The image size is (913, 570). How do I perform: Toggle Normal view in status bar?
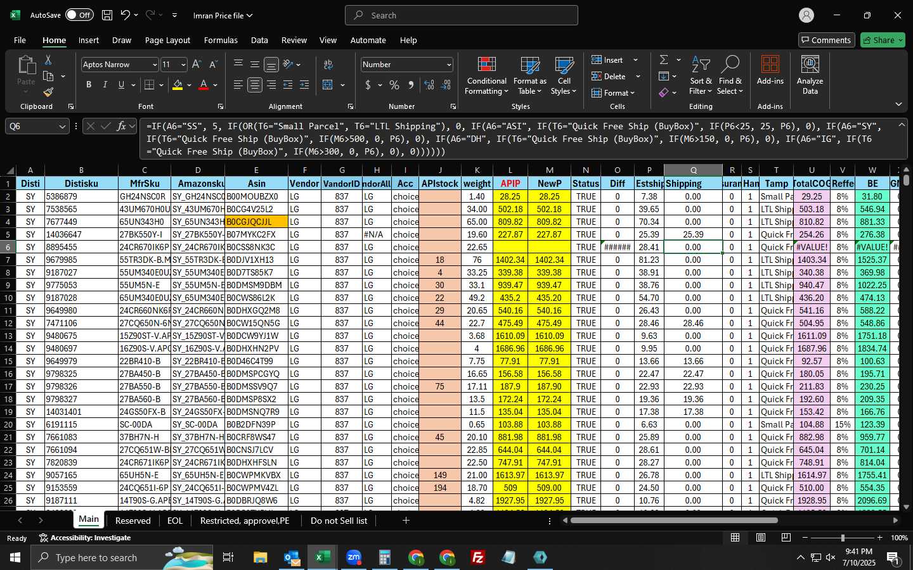tap(735, 538)
